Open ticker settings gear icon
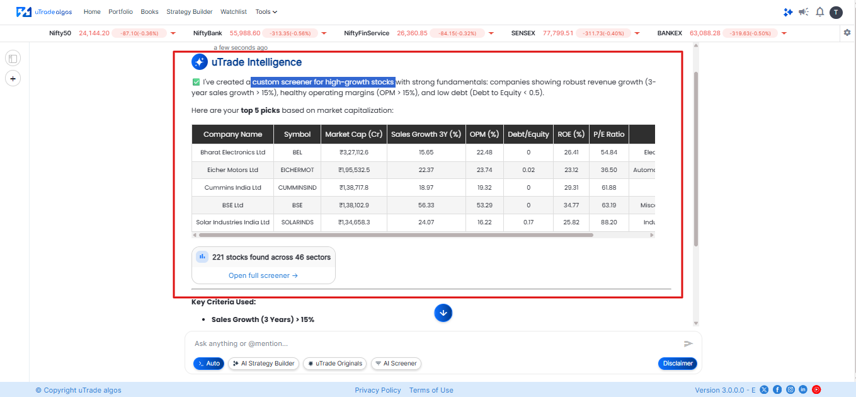The height and width of the screenshot is (397, 856). point(847,33)
